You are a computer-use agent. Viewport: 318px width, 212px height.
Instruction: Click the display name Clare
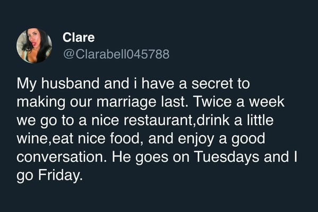point(79,38)
